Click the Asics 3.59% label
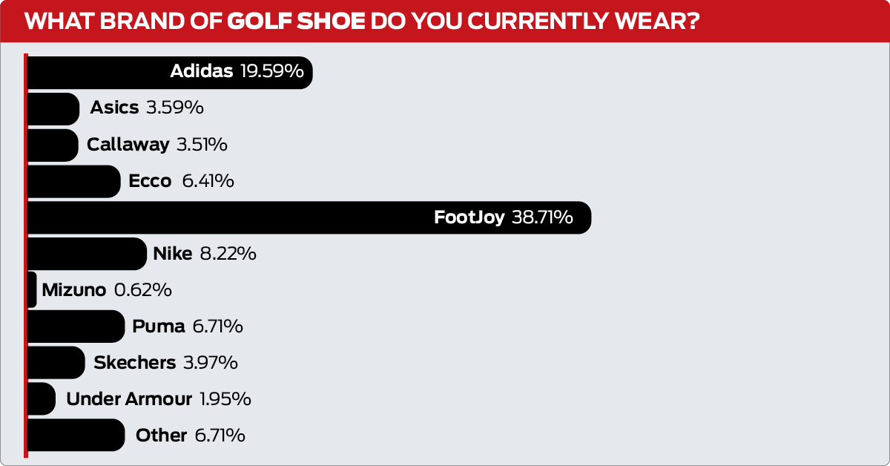Viewport: 890px width, 466px height. (x=147, y=108)
